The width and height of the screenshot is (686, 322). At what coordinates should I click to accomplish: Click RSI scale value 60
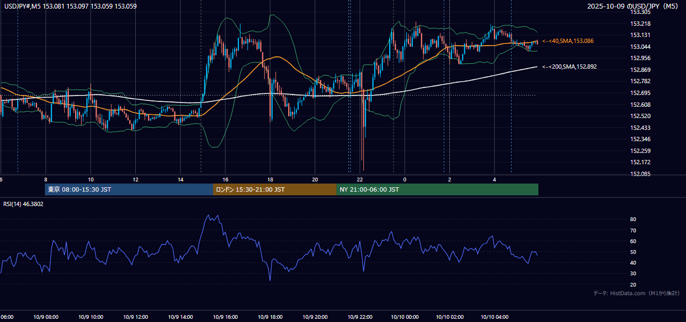point(633,241)
